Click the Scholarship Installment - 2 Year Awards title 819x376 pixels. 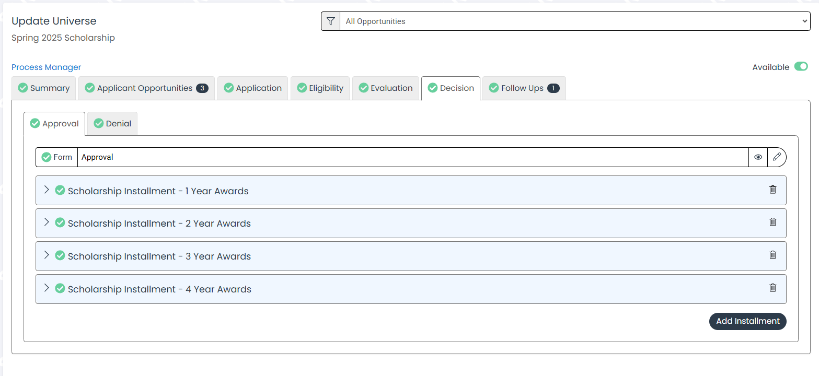pos(159,224)
